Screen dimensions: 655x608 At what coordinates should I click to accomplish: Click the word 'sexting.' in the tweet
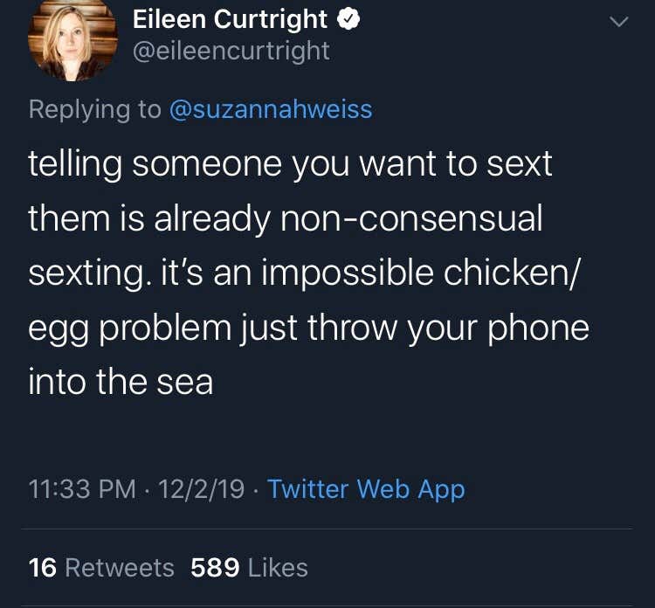90,274
